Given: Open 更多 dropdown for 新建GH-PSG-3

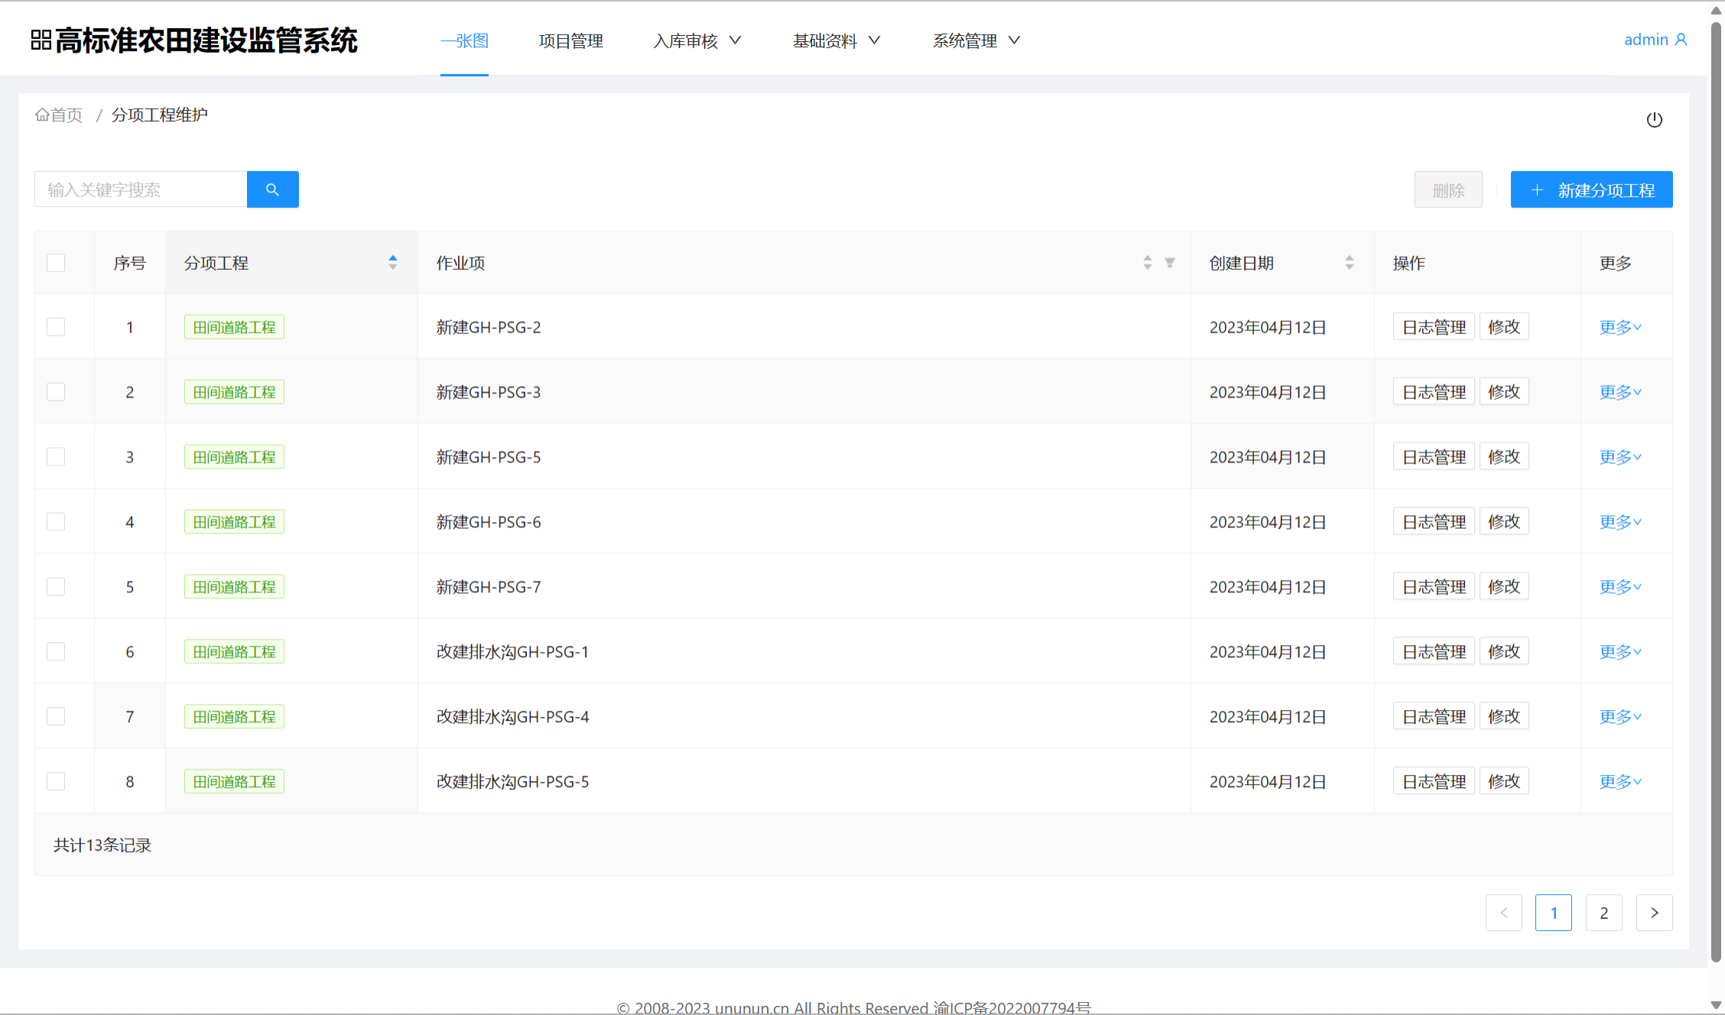Looking at the screenshot, I should tap(1620, 392).
